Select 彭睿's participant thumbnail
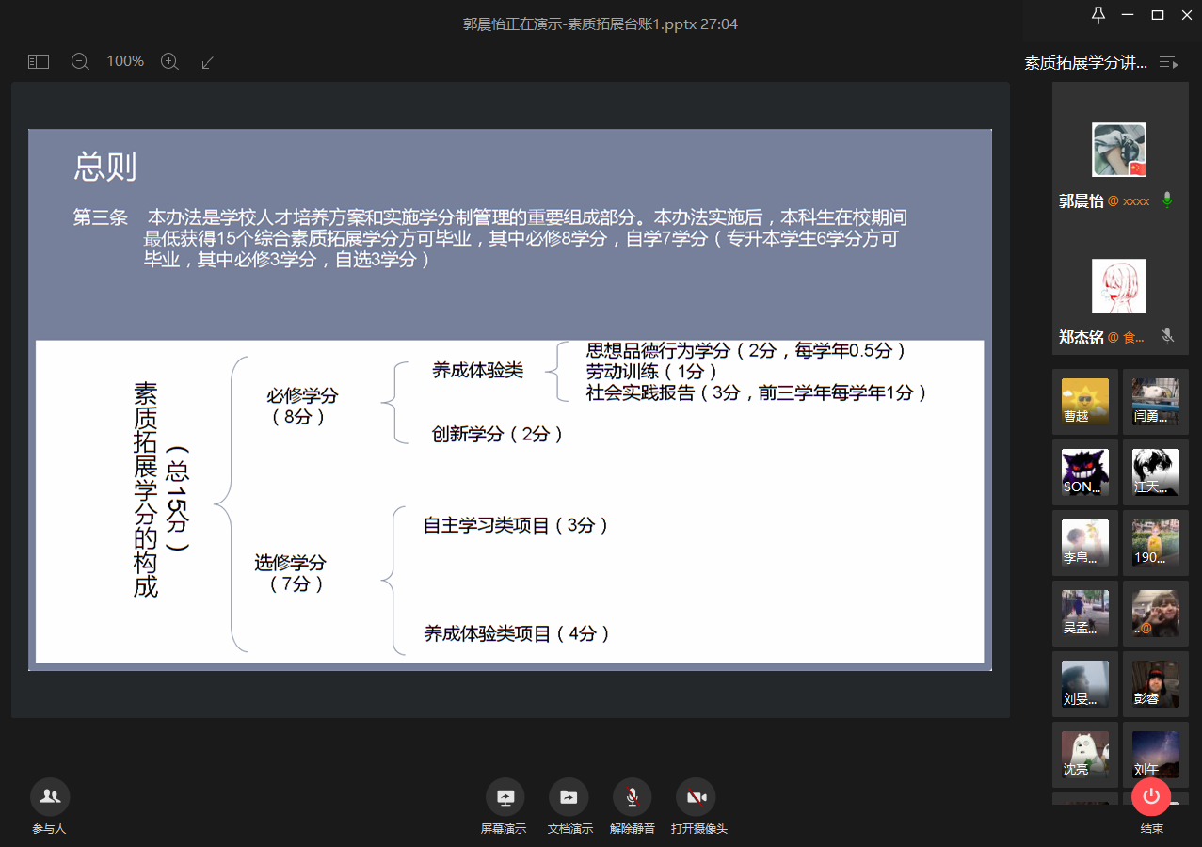The height and width of the screenshot is (847, 1202). (x=1155, y=684)
